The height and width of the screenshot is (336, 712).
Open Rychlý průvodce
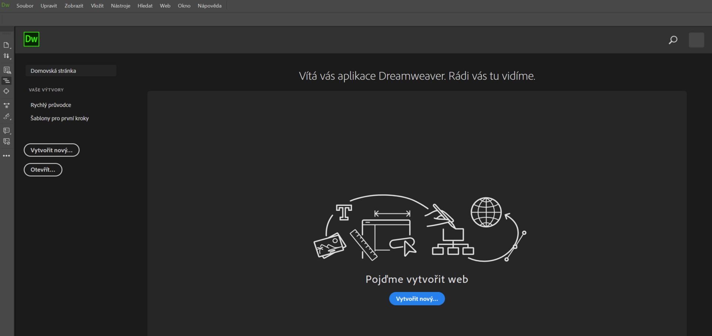coord(51,105)
